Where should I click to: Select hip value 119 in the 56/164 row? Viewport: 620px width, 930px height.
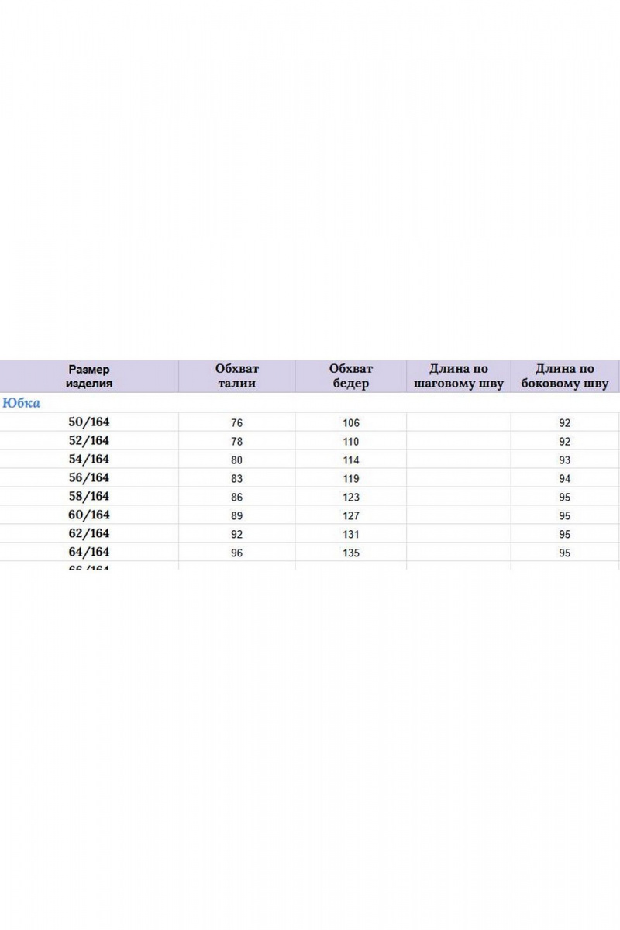(x=351, y=479)
